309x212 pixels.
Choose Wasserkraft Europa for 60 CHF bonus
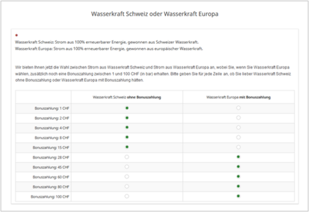tap(238, 176)
